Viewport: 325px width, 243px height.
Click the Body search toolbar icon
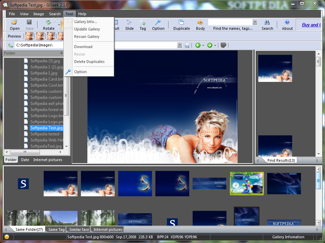click(x=200, y=22)
